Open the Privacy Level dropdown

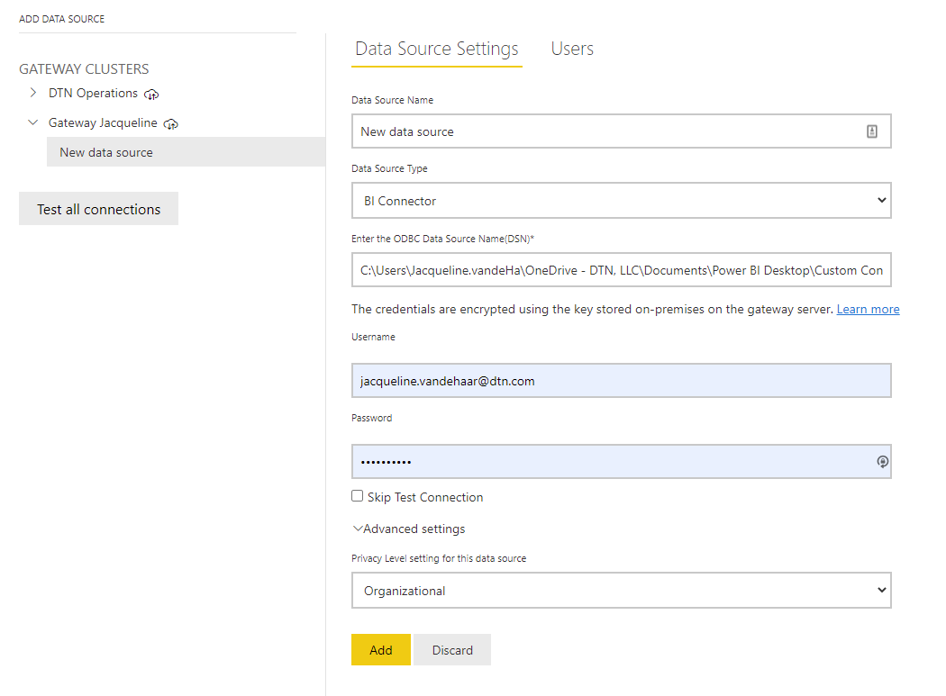621,591
